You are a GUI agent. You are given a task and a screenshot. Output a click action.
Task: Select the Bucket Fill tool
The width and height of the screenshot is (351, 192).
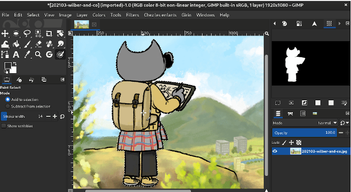[x=16, y=44]
